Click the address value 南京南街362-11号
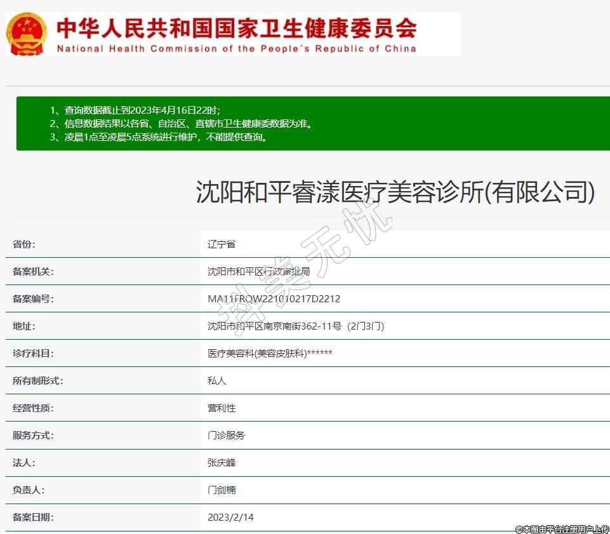 pos(295,326)
